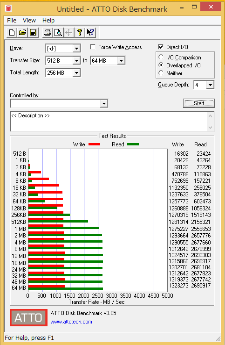
Task: Click the Read value 1056324
Action: pyautogui.click(x=201, y=208)
